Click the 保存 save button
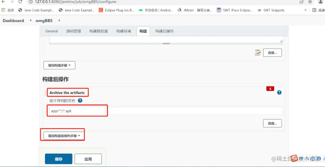The image size is (325, 167). (x=59, y=159)
